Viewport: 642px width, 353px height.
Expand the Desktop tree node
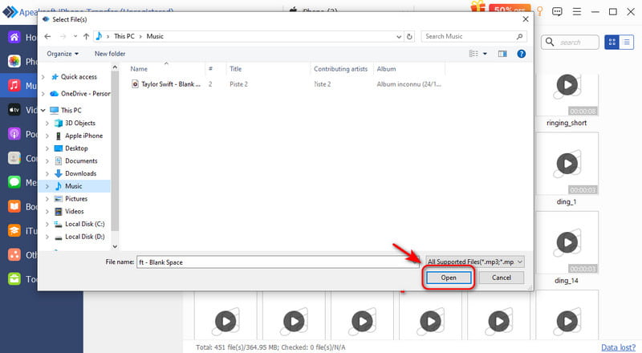[47, 148]
